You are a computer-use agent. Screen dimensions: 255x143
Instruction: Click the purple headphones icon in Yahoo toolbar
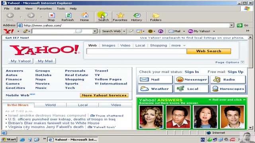(161, 31)
